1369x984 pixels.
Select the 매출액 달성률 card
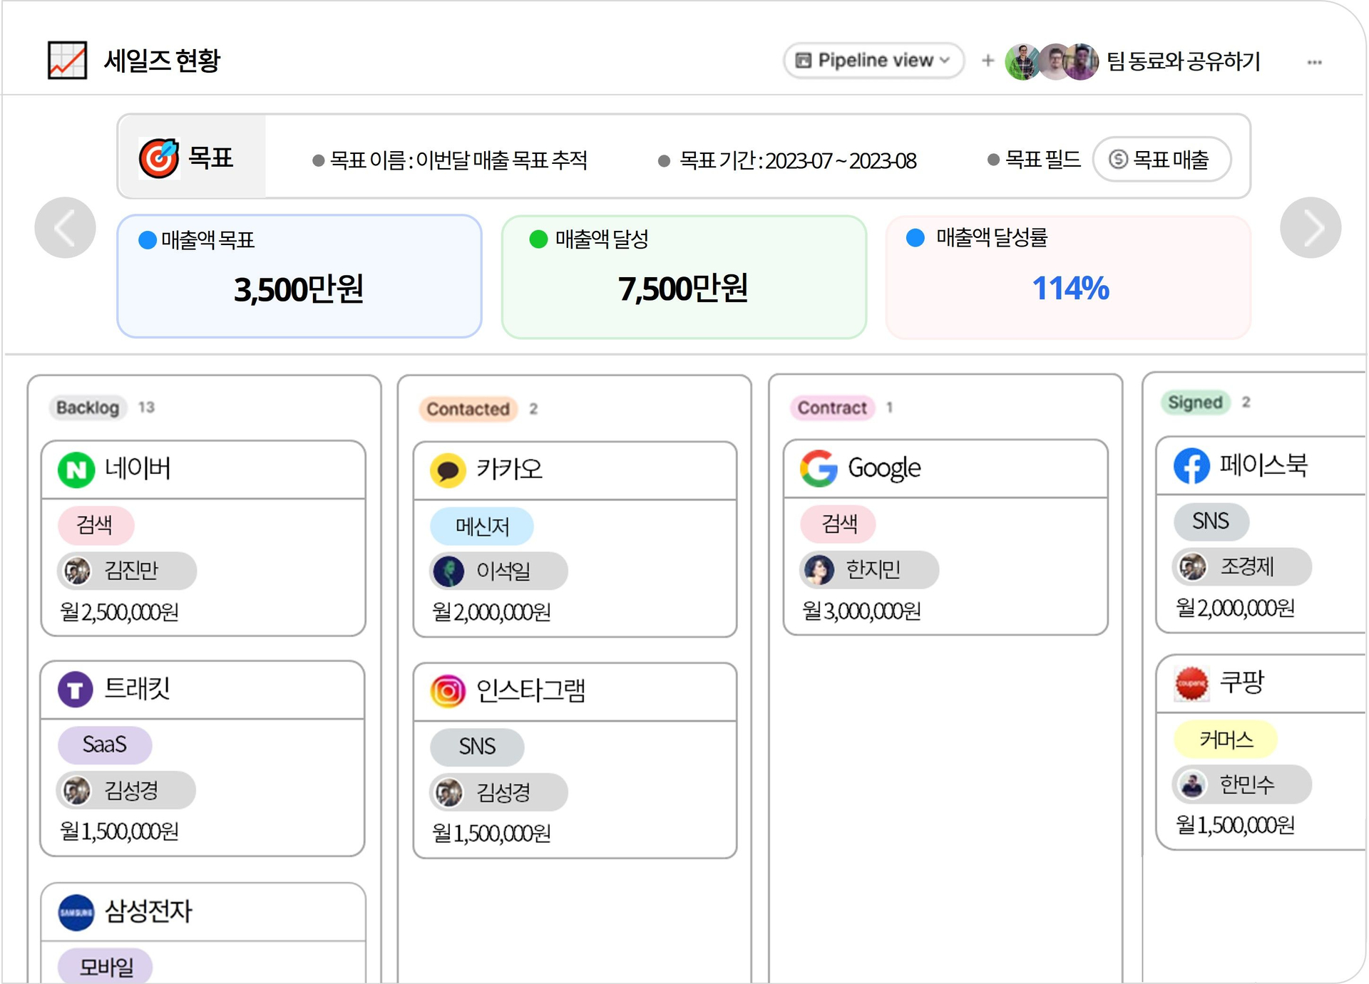(1068, 276)
